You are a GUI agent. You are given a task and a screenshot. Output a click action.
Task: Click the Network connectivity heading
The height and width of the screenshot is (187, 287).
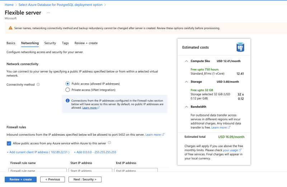23,64
